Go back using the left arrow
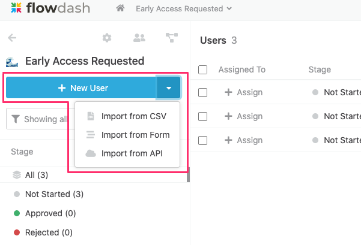The width and height of the screenshot is (361, 245). pos(12,38)
